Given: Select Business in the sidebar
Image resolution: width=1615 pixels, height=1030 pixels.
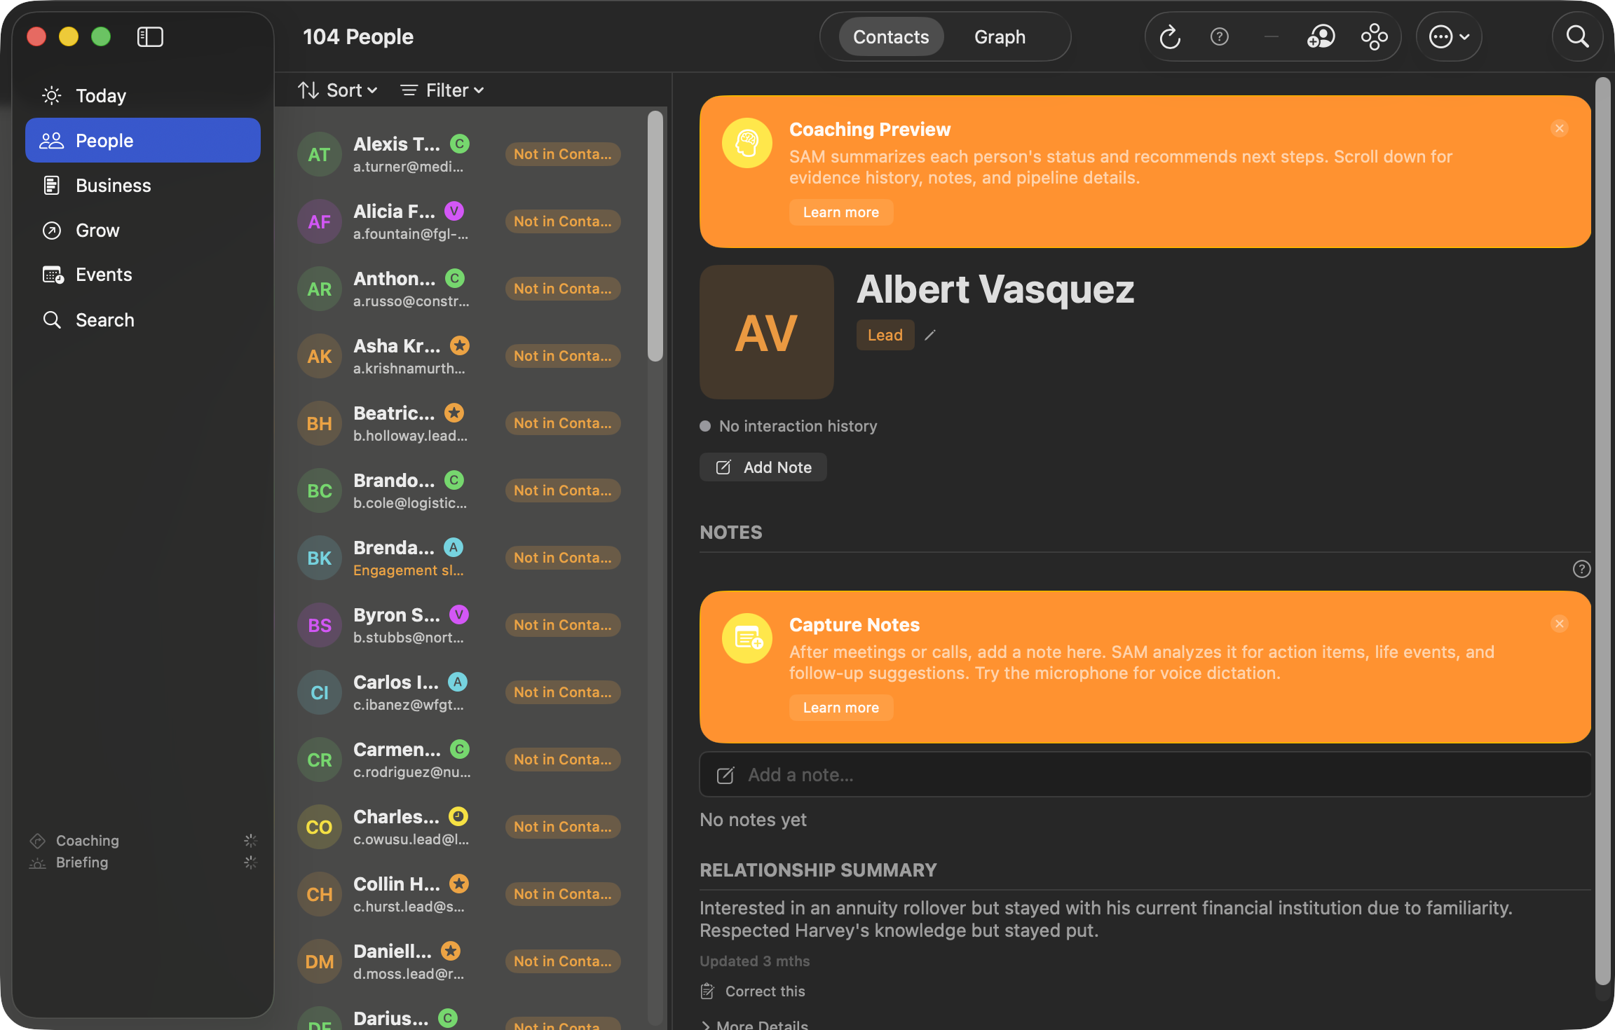Looking at the screenshot, I should (113, 185).
